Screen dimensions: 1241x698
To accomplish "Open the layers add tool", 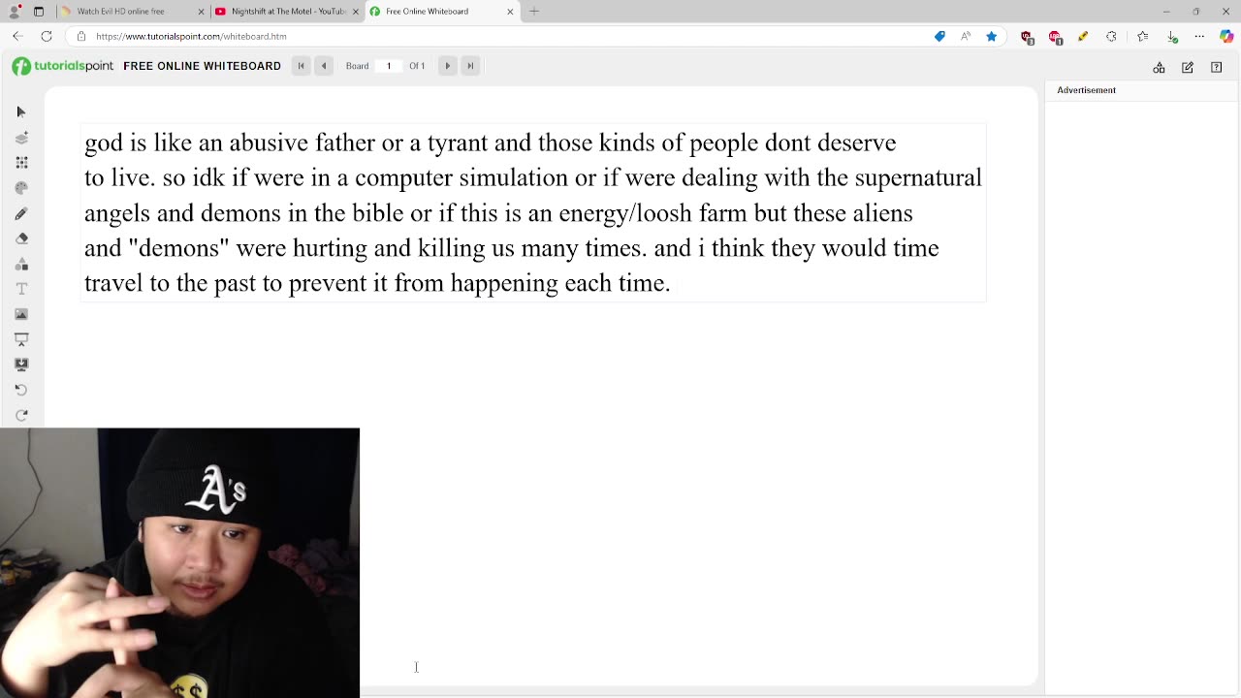I will pyautogui.click(x=21, y=138).
